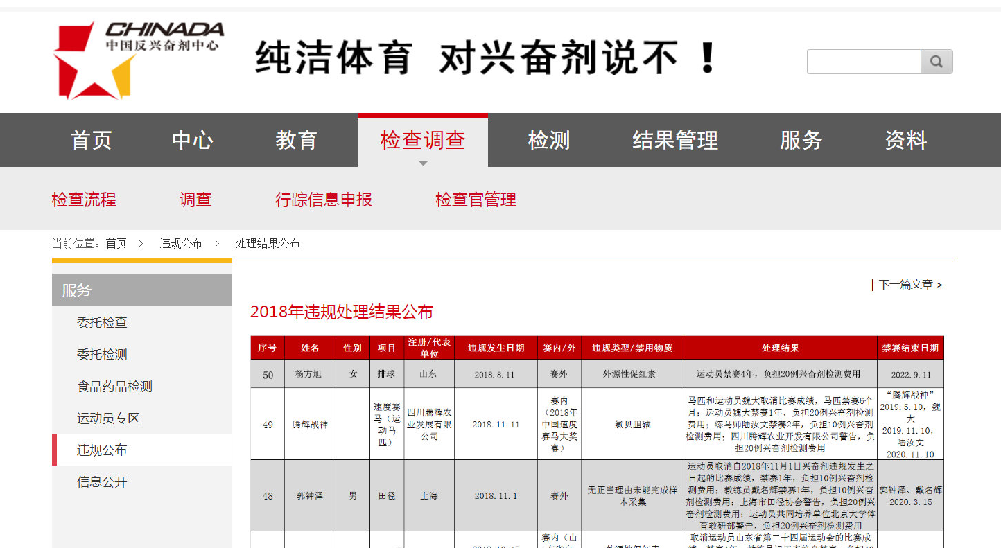Click the name cell 腾辉战神

310,424
